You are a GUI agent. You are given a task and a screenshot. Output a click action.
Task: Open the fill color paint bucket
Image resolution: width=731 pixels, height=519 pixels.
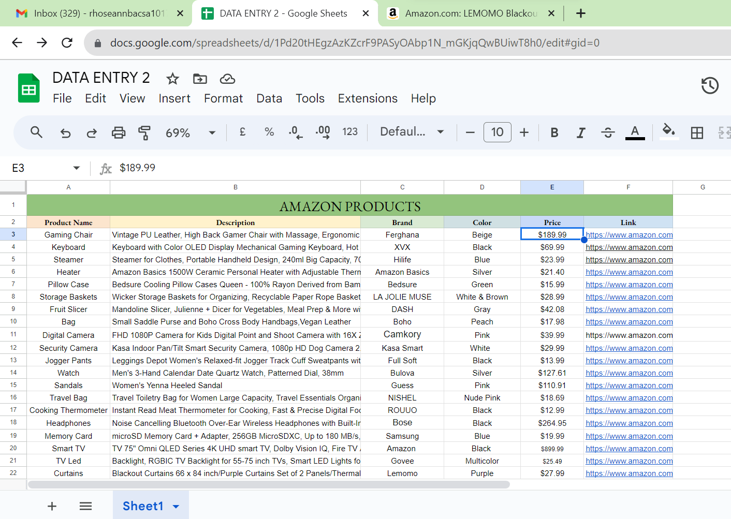point(668,132)
